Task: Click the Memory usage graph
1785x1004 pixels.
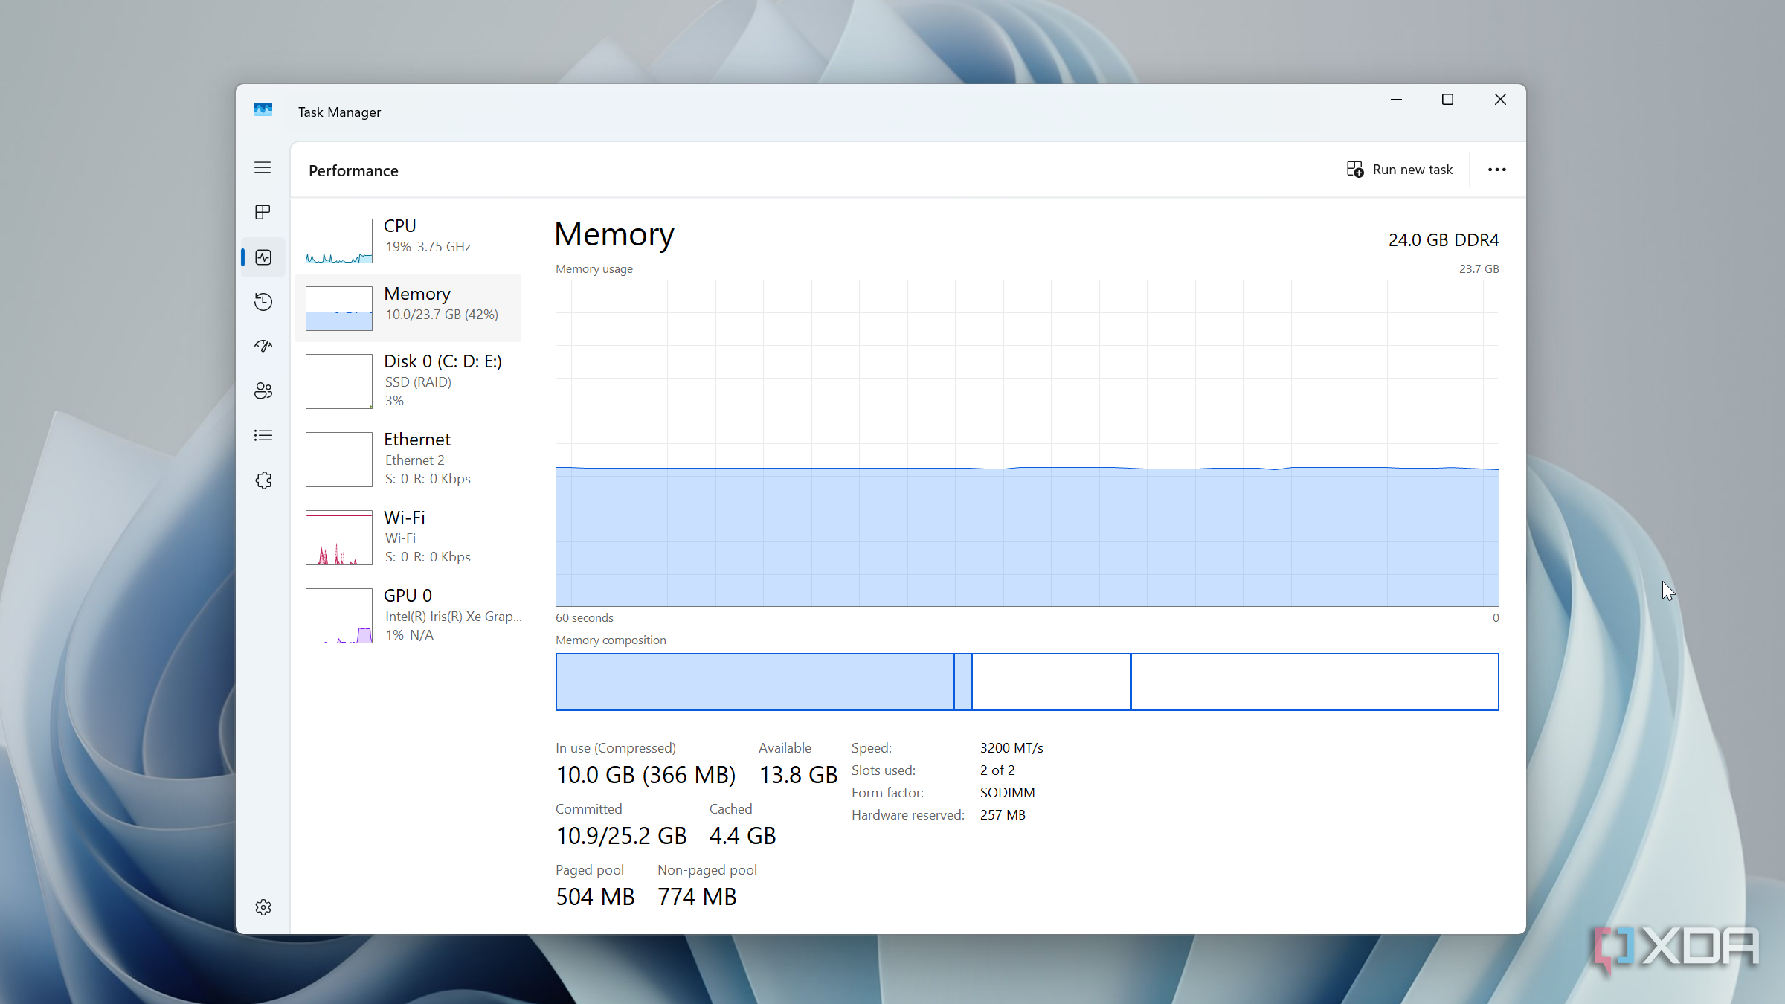Action: [1027, 443]
